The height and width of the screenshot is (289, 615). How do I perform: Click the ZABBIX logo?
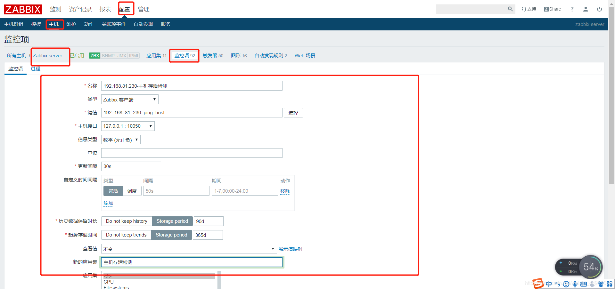click(x=23, y=9)
